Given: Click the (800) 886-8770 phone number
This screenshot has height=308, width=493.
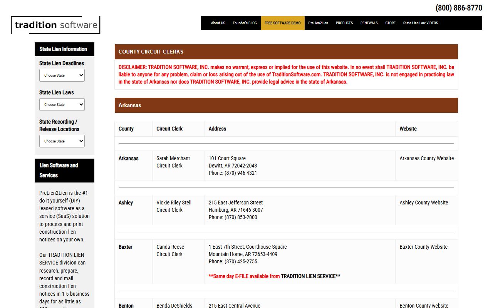Looking at the screenshot, I should click(459, 8).
